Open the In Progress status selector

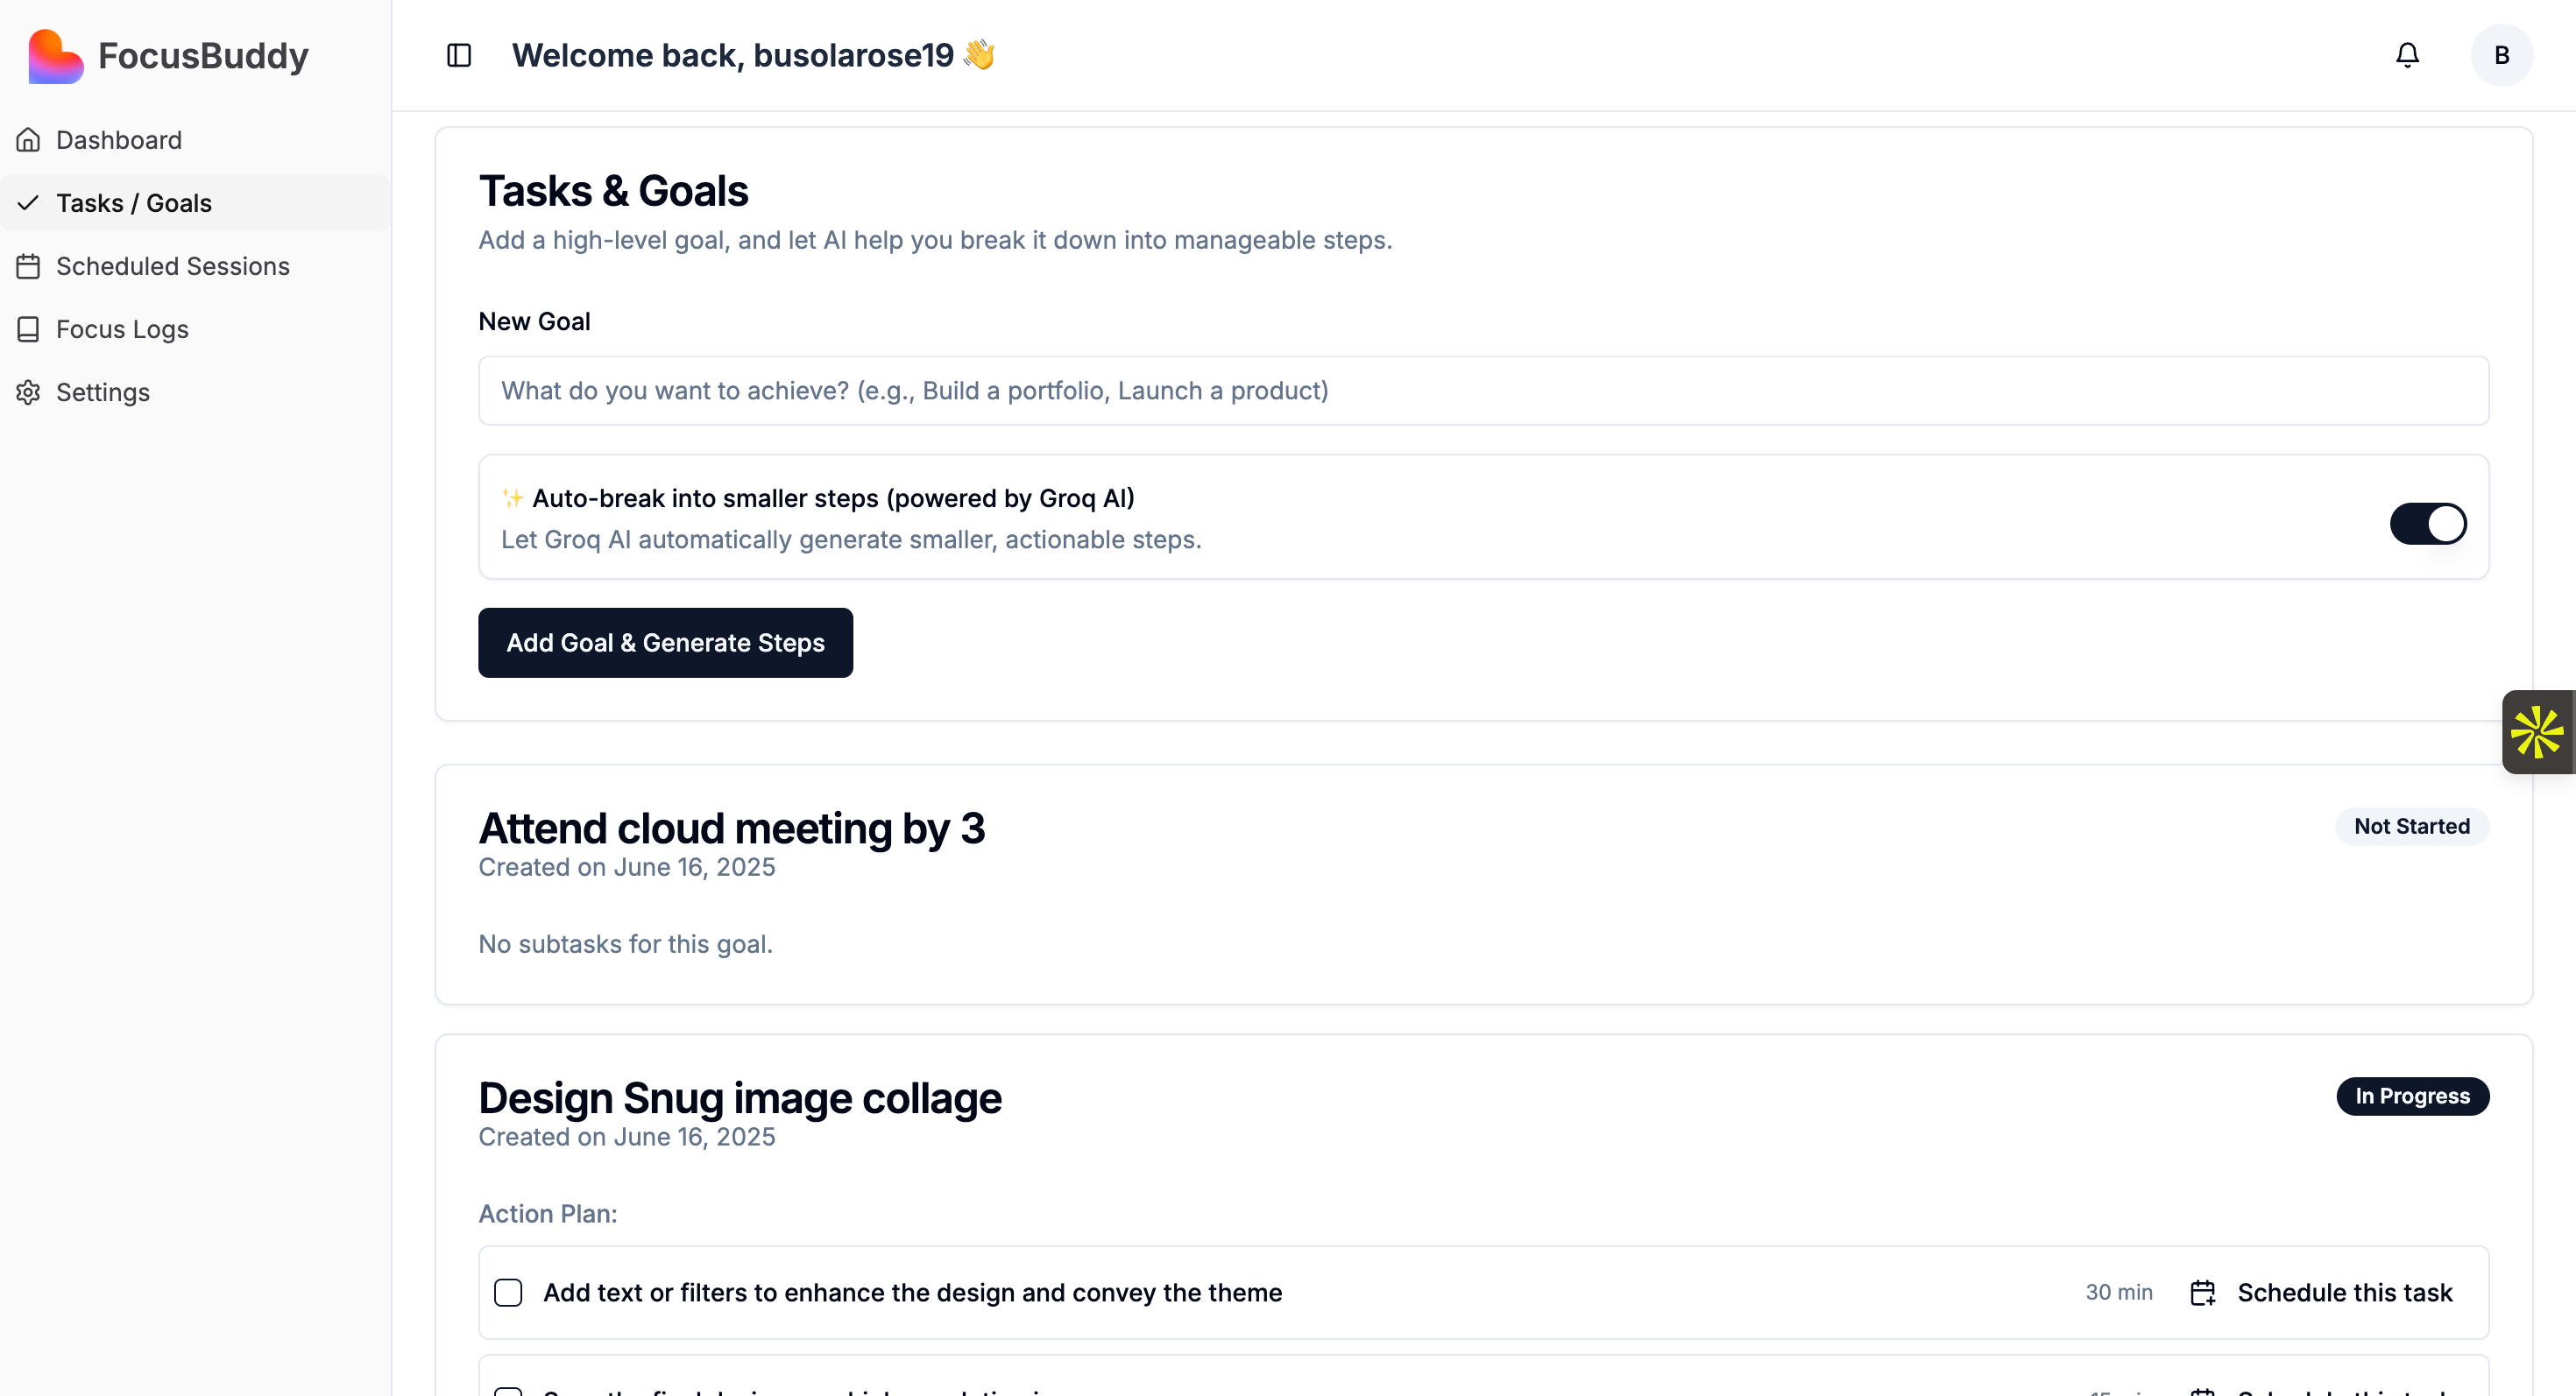(2412, 1096)
